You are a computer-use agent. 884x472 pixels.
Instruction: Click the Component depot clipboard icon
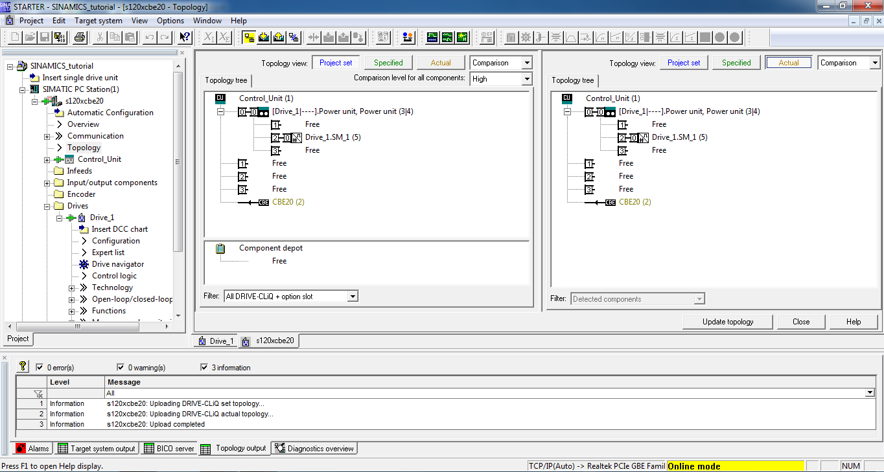point(220,248)
